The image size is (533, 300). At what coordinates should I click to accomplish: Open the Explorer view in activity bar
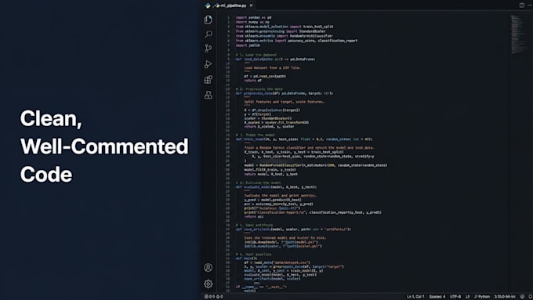(208, 20)
